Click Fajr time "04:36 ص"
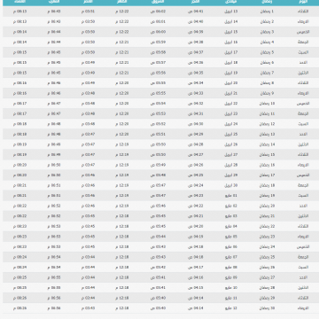This screenshot has height=319, width=319. click(195, 63)
